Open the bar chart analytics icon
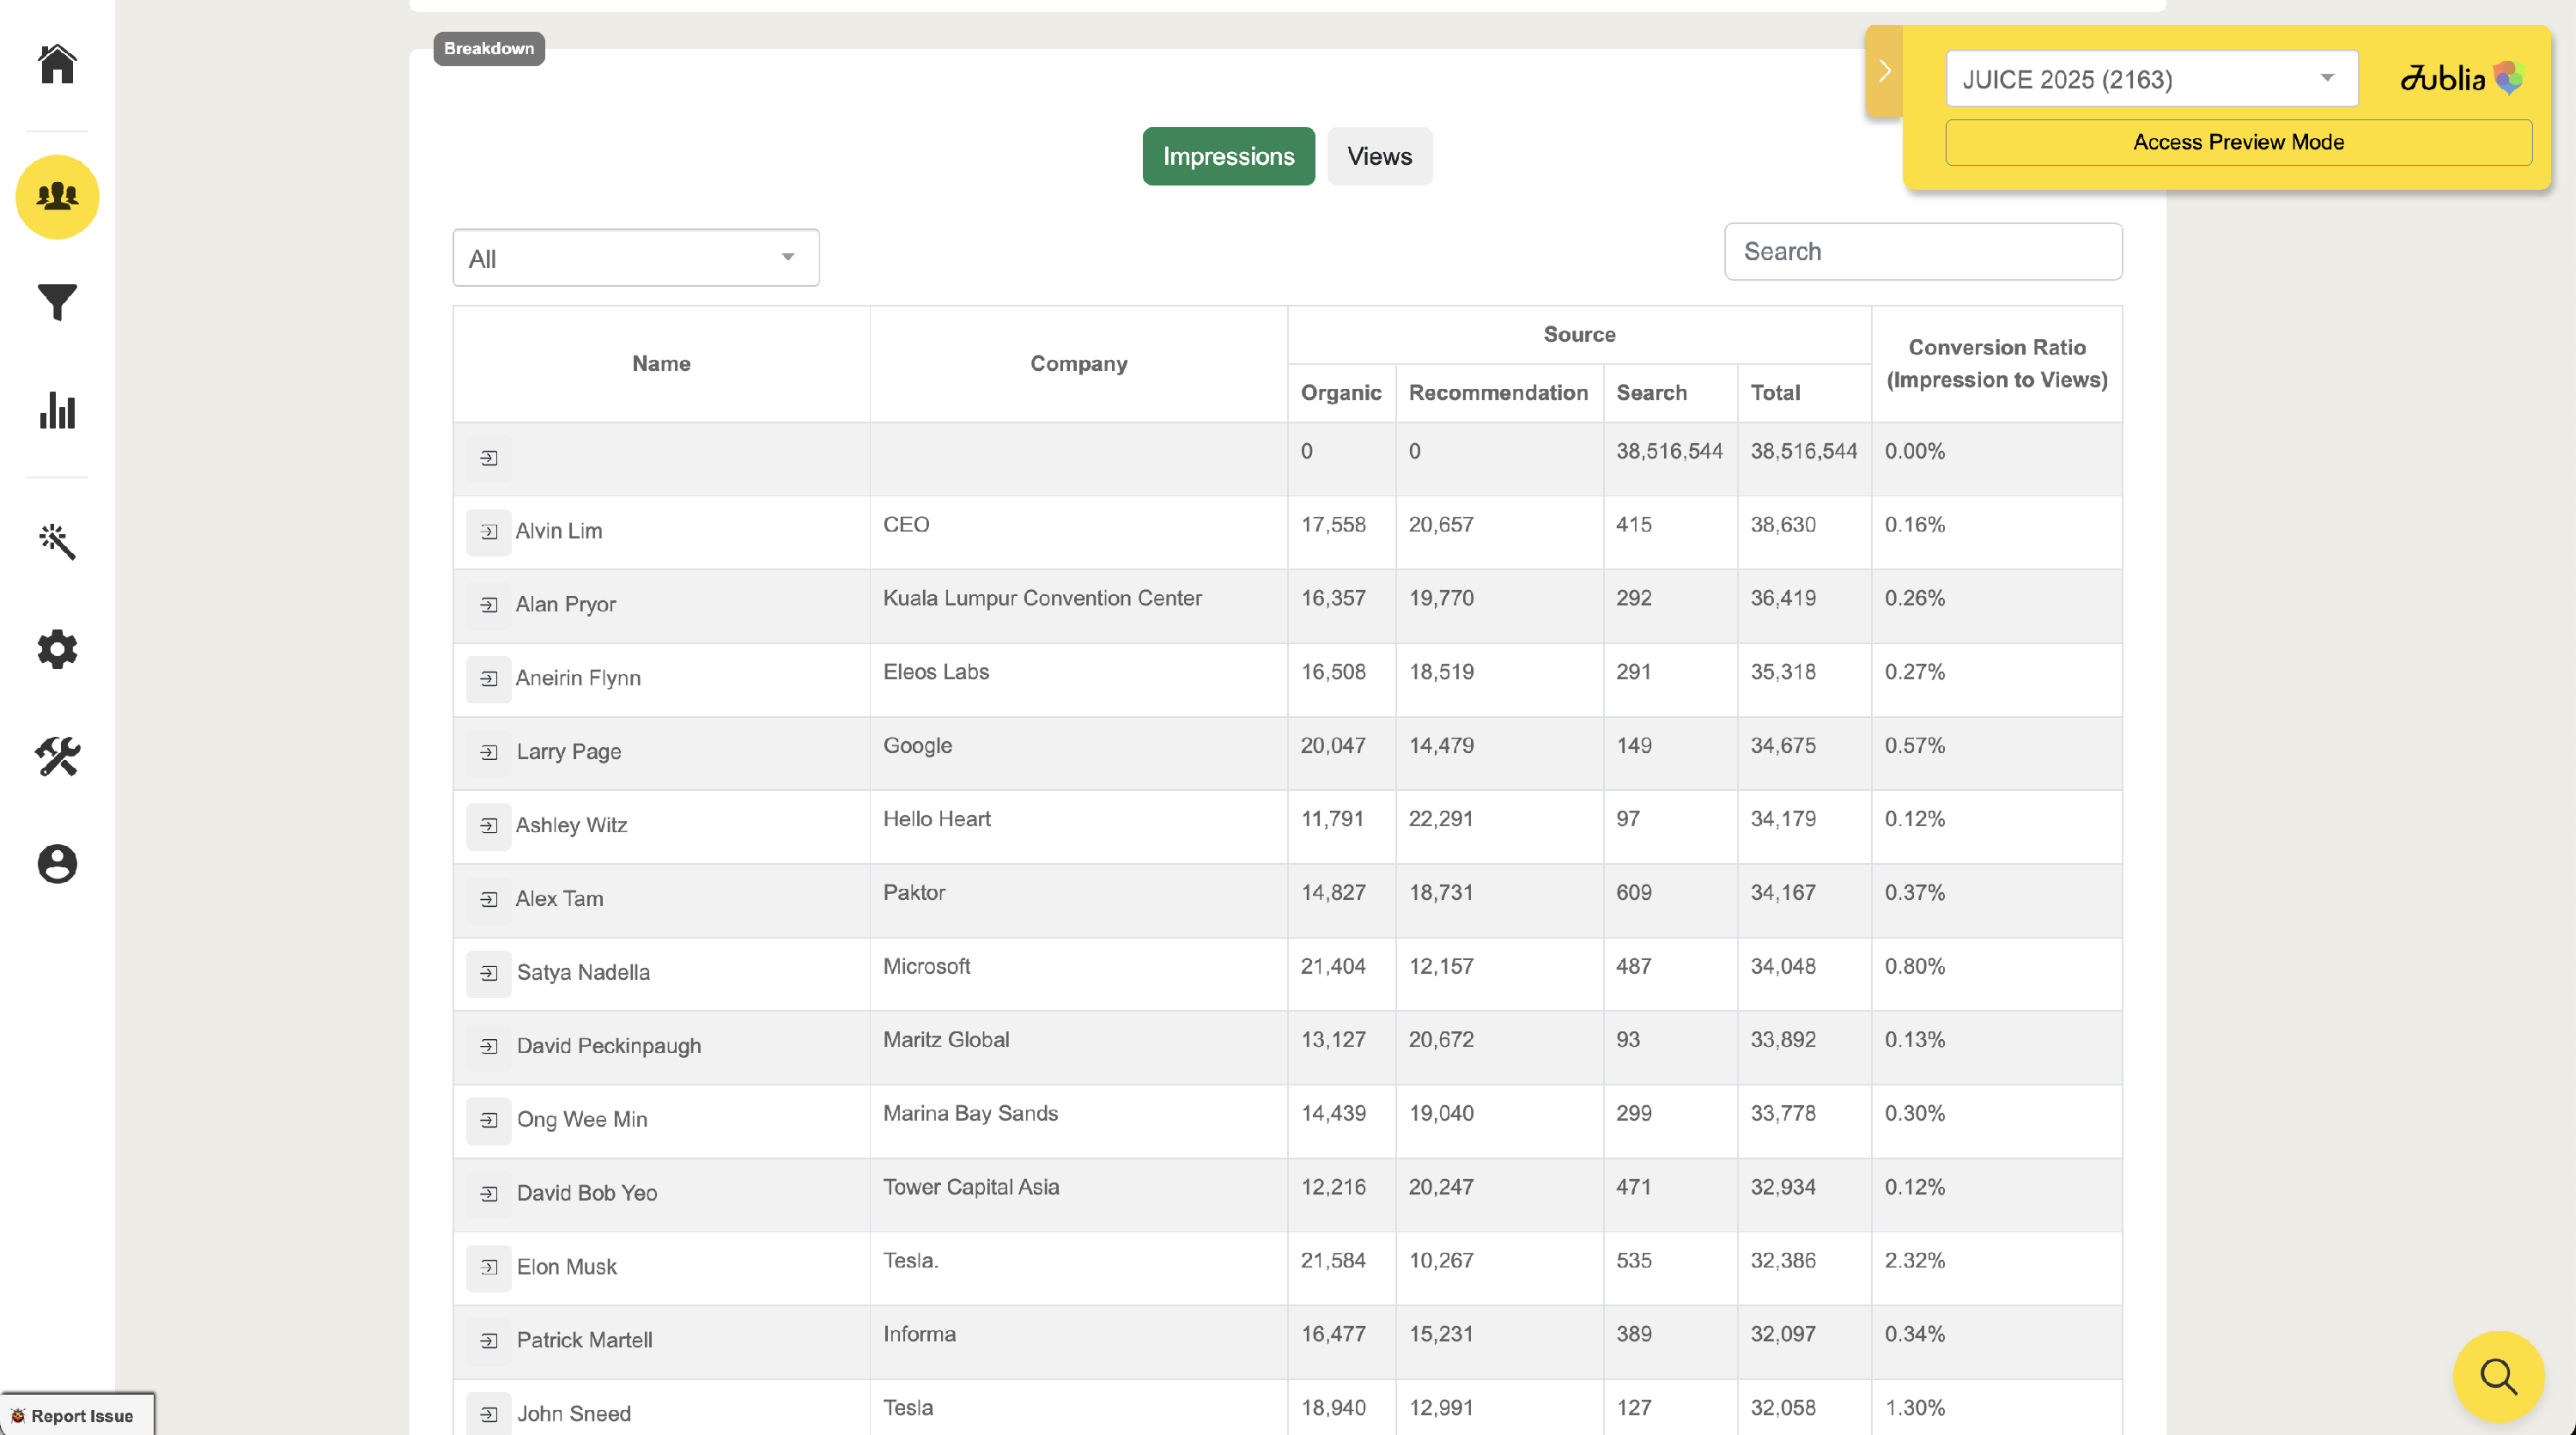The height and width of the screenshot is (1435, 2576). 57,410
